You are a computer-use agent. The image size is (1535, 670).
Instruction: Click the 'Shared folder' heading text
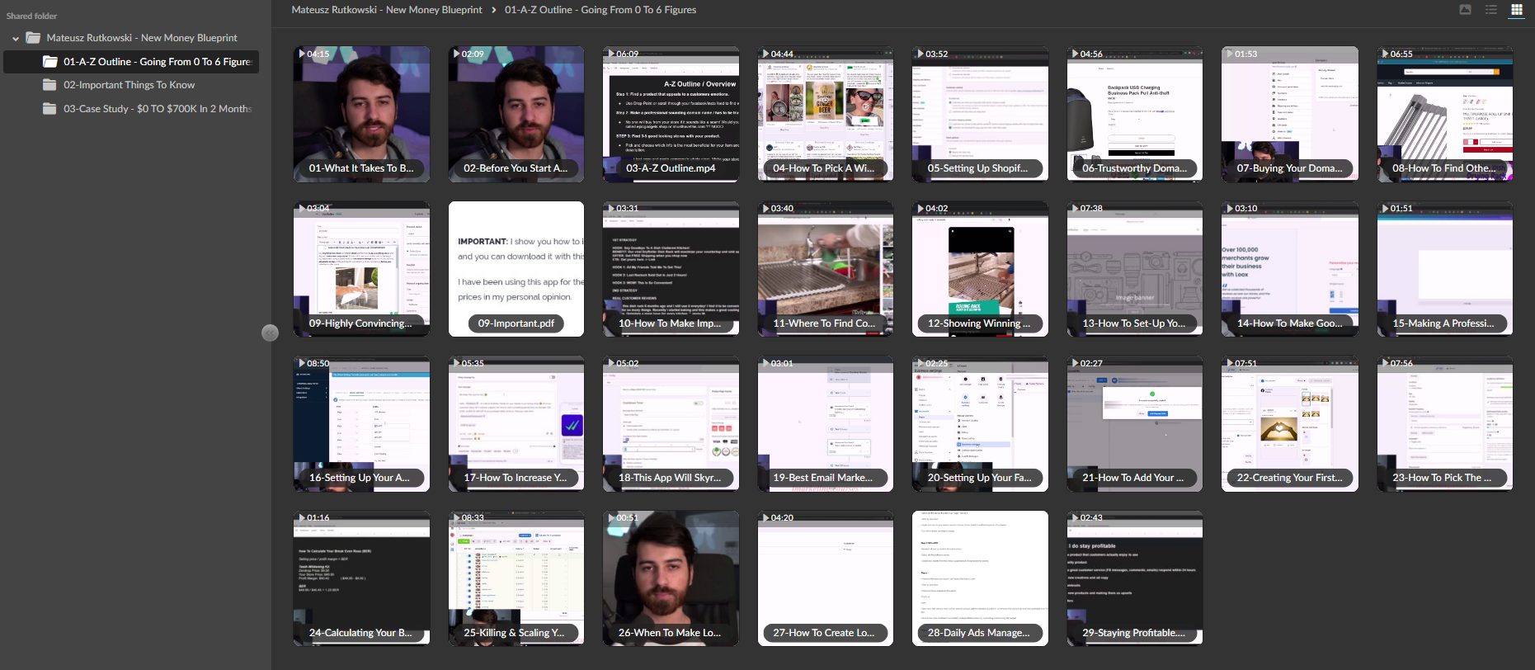point(32,16)
